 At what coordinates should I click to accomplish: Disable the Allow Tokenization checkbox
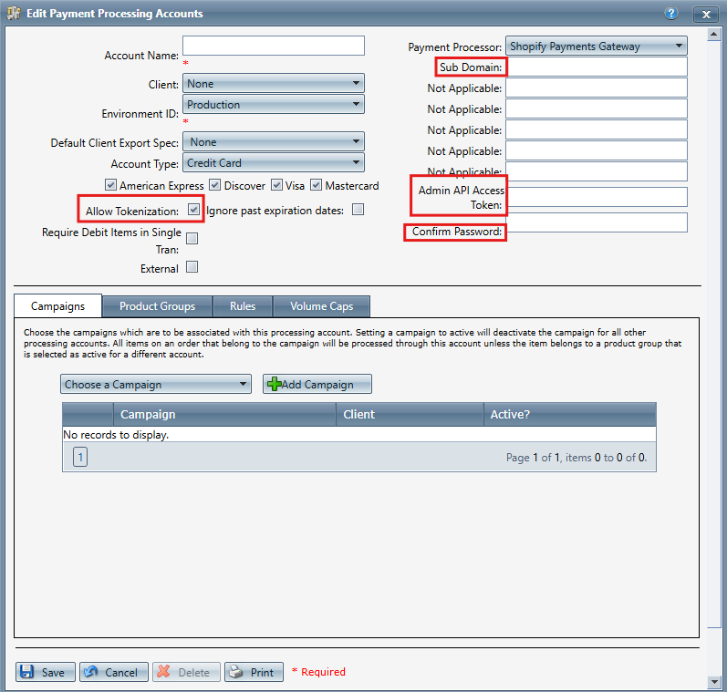(193, 210)
